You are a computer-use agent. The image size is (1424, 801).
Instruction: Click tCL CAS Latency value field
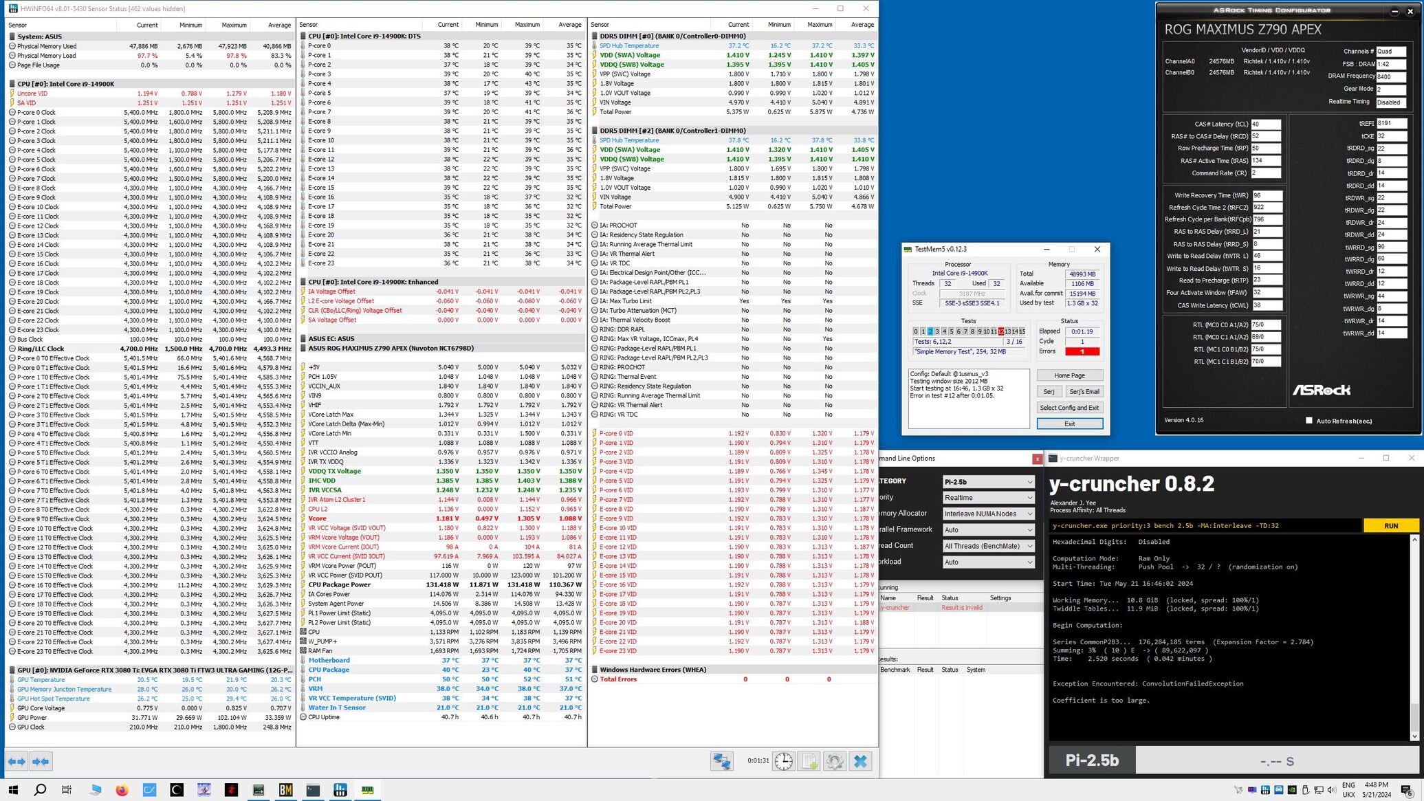[x=1266, y=124]
